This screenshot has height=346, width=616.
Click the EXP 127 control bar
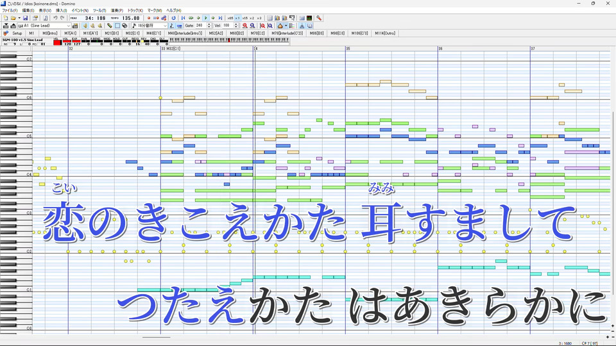tap(76, 42)
